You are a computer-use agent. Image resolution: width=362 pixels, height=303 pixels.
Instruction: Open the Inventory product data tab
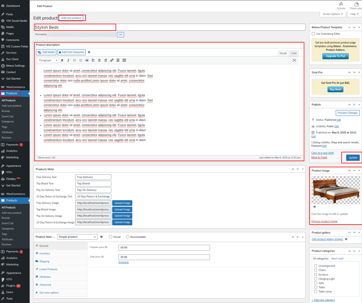[45, 254]
